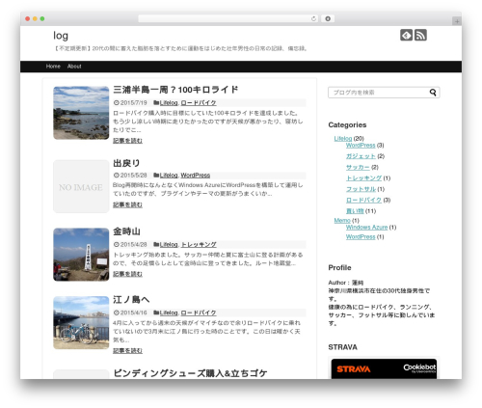
Task: Open the About menu item
Action: tap(74, 67)
